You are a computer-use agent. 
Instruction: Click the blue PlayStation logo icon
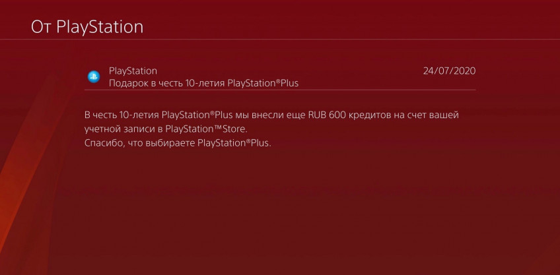coord(94,76)
